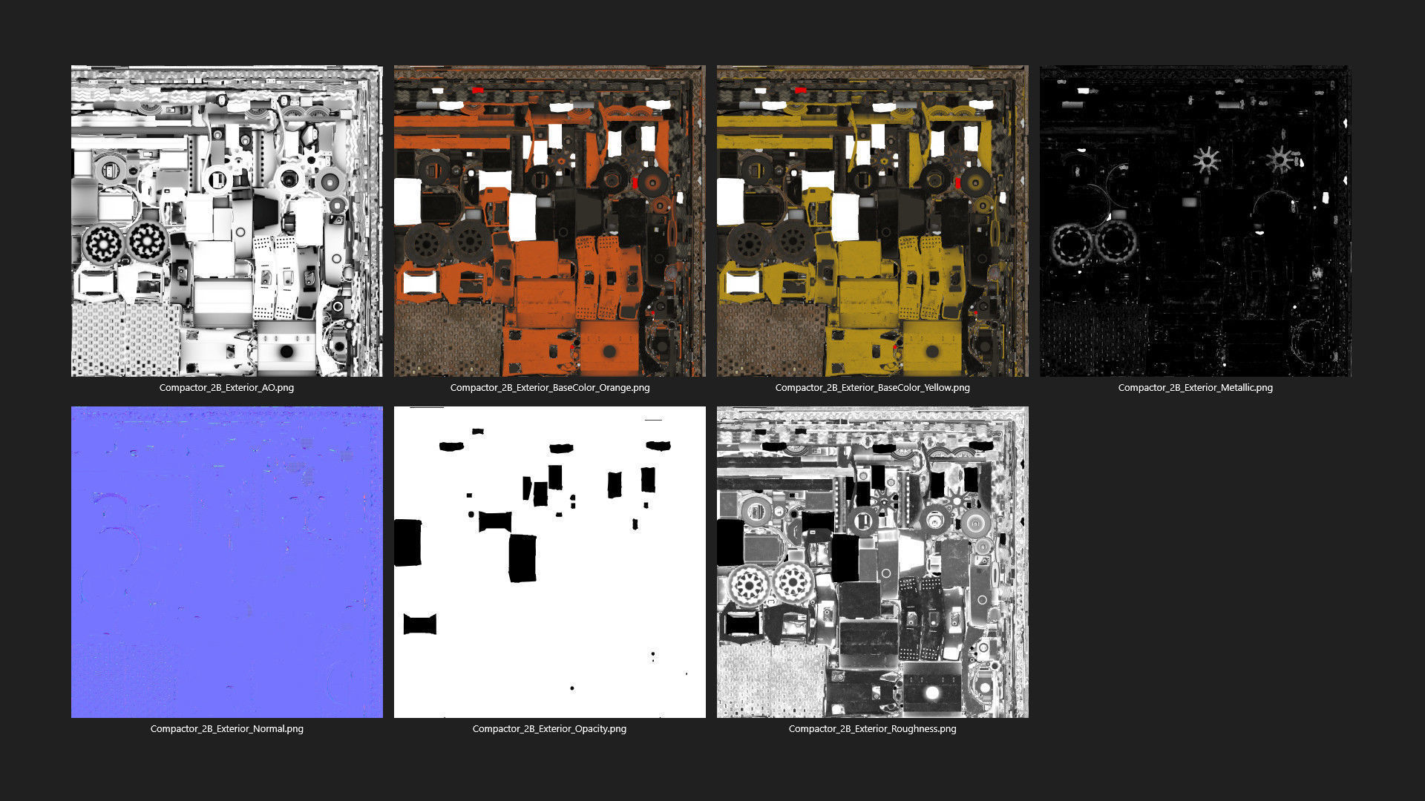The width and height of the screenshot is (1425, 801).
Task: Click the Compactor_2B_Exterior_AO.png filename label
Action: tap(226, 387)
